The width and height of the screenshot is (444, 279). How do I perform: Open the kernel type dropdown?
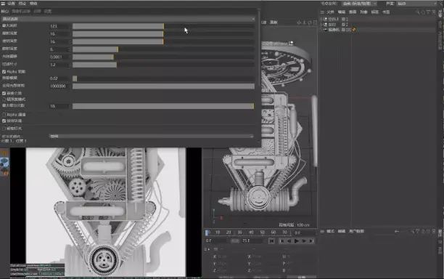coord(128,19)
